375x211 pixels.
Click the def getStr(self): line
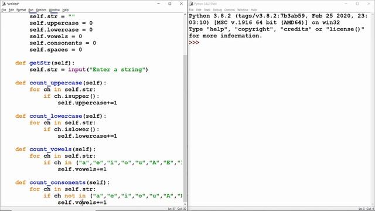coord(45,63)
